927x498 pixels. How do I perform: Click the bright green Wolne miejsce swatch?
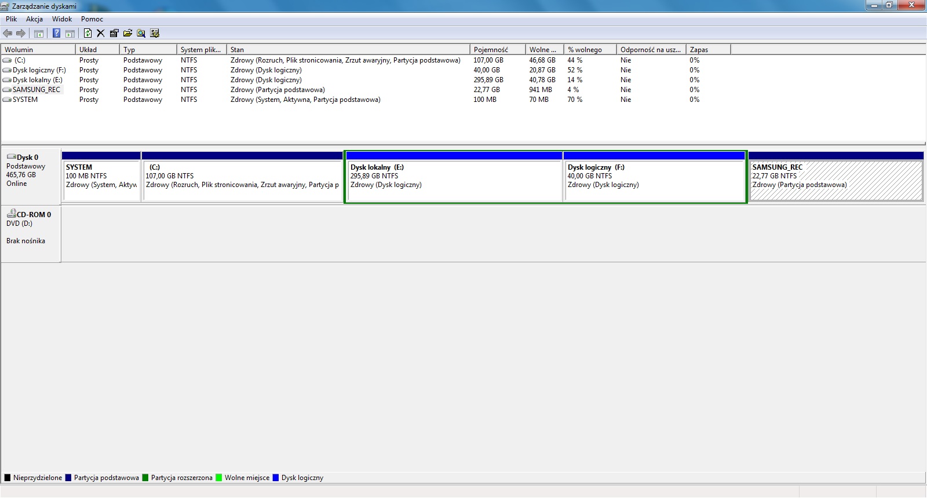click(219, 478)
